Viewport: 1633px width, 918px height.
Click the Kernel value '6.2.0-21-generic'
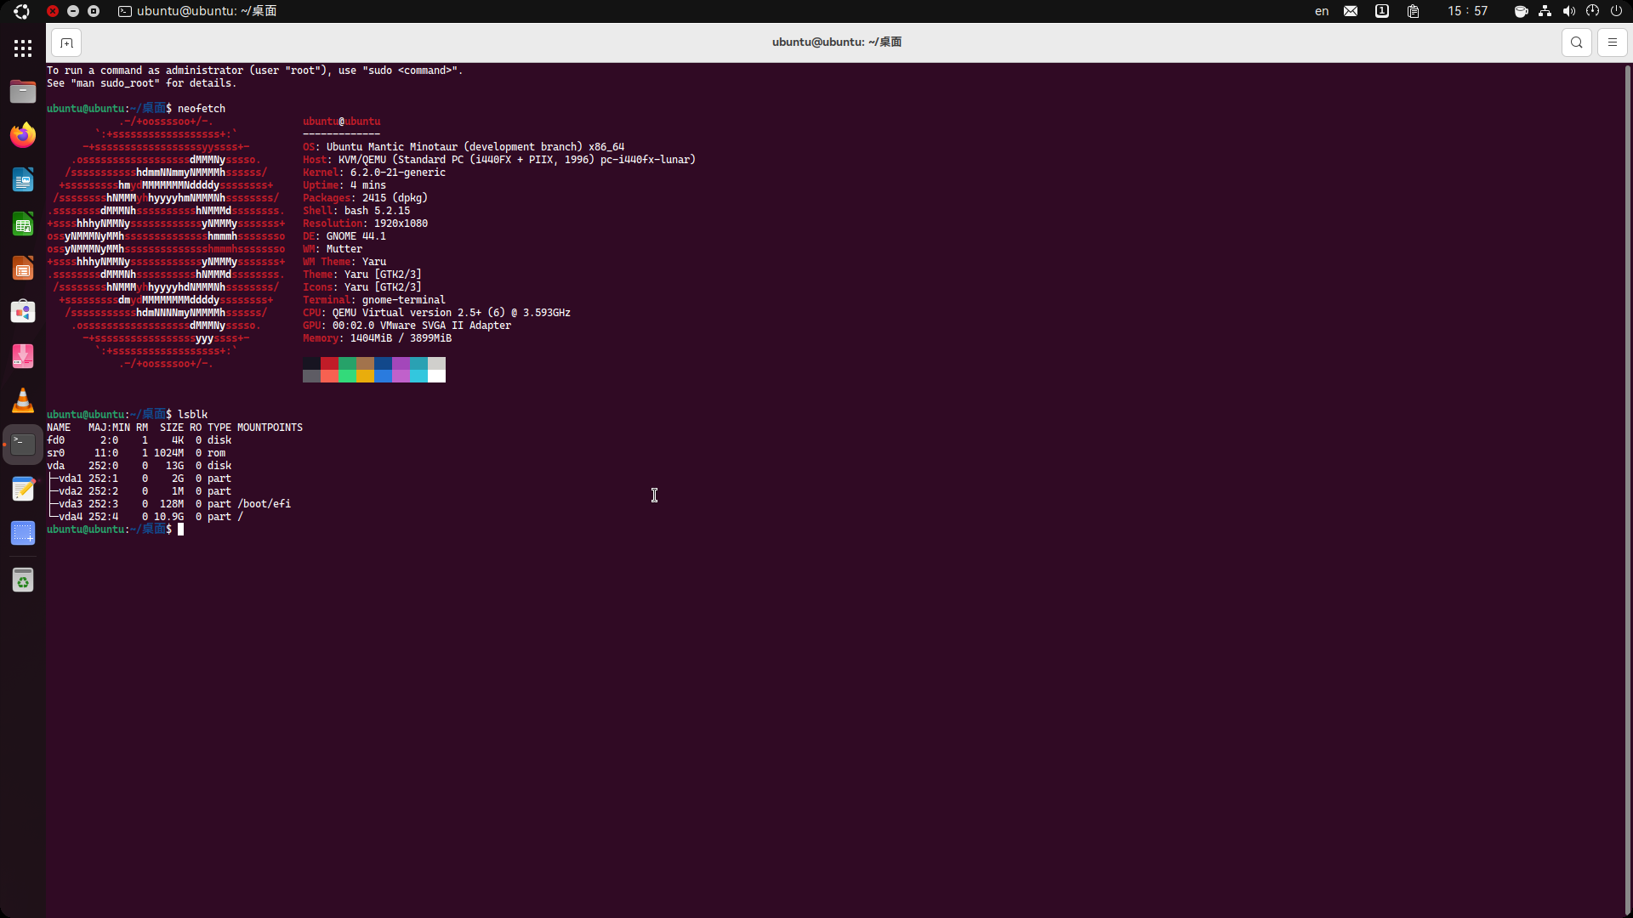click(x=398, y=173)
